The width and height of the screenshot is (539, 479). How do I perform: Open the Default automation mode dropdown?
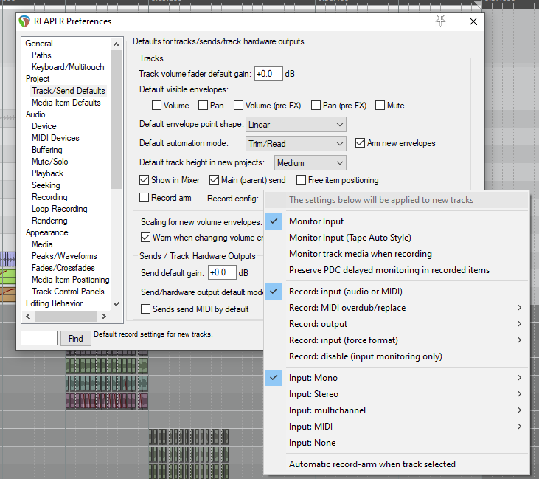(296, 143)
